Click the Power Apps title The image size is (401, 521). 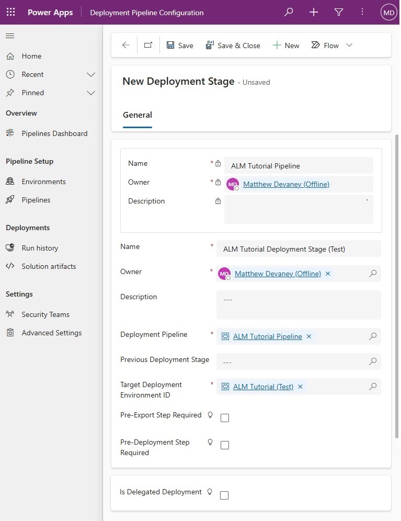(x=50, y=13)
